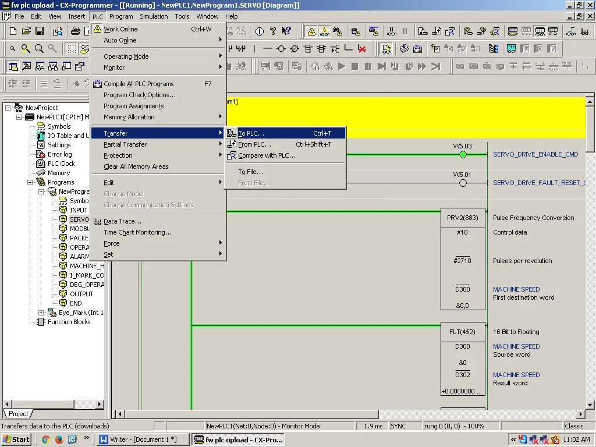Click the Run simulation play icon
The height and width of the screenshot is (447, 596).
coord(342,66)
